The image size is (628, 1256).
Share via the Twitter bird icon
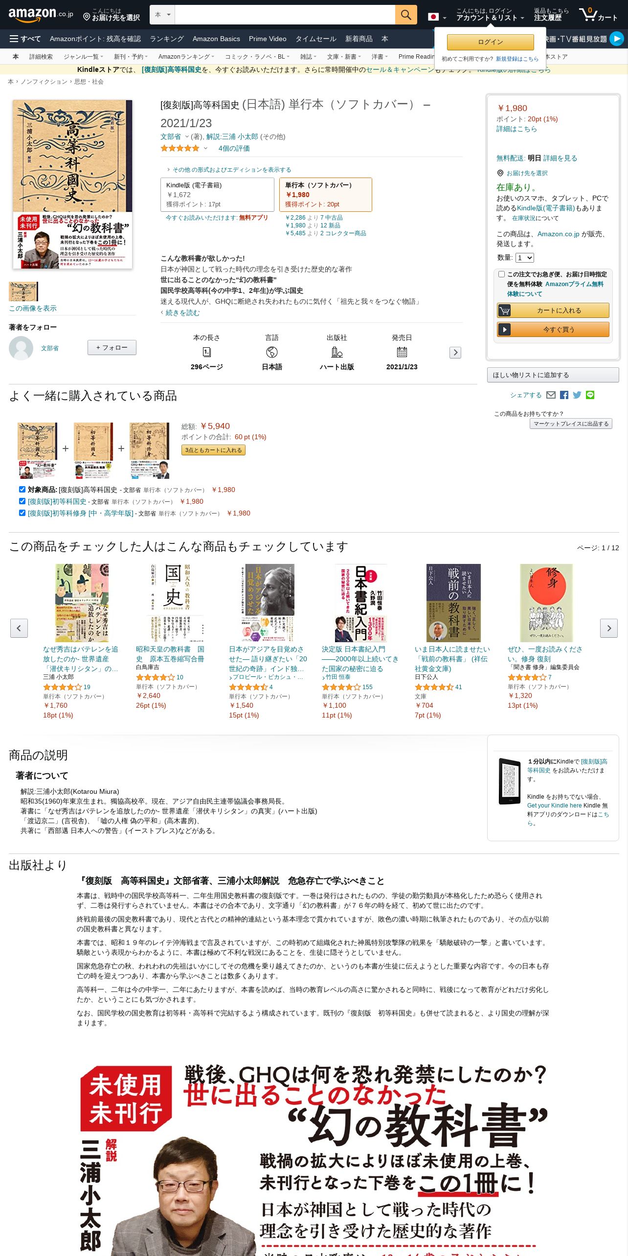577,395
